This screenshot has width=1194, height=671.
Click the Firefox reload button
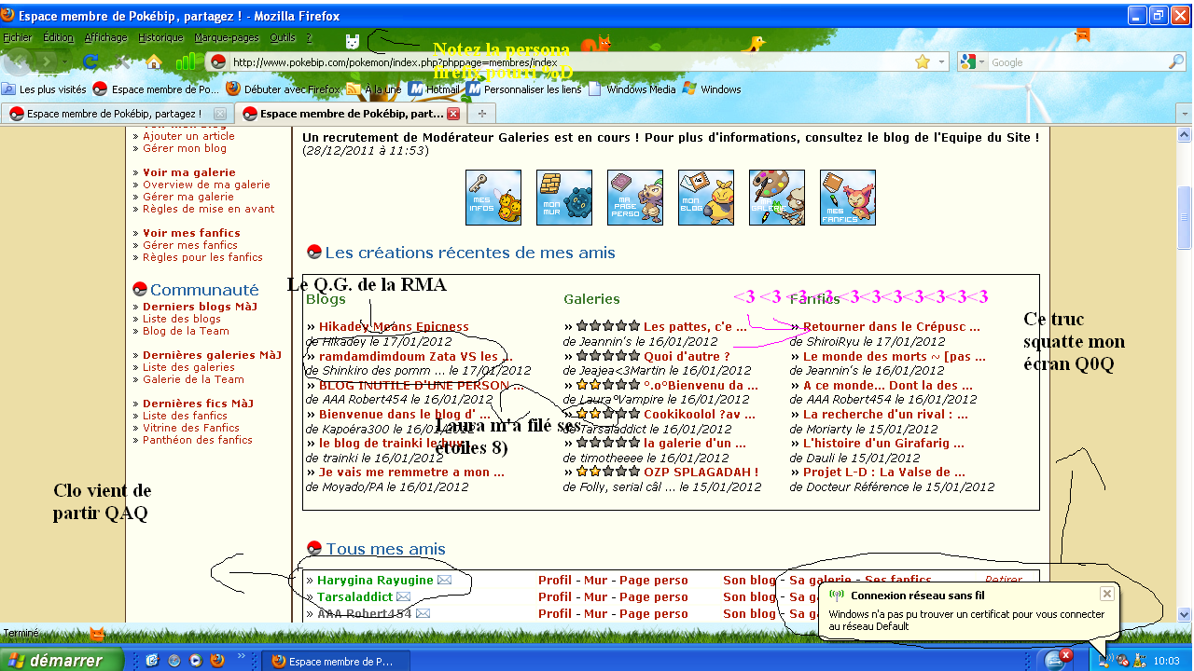(90, 62)
